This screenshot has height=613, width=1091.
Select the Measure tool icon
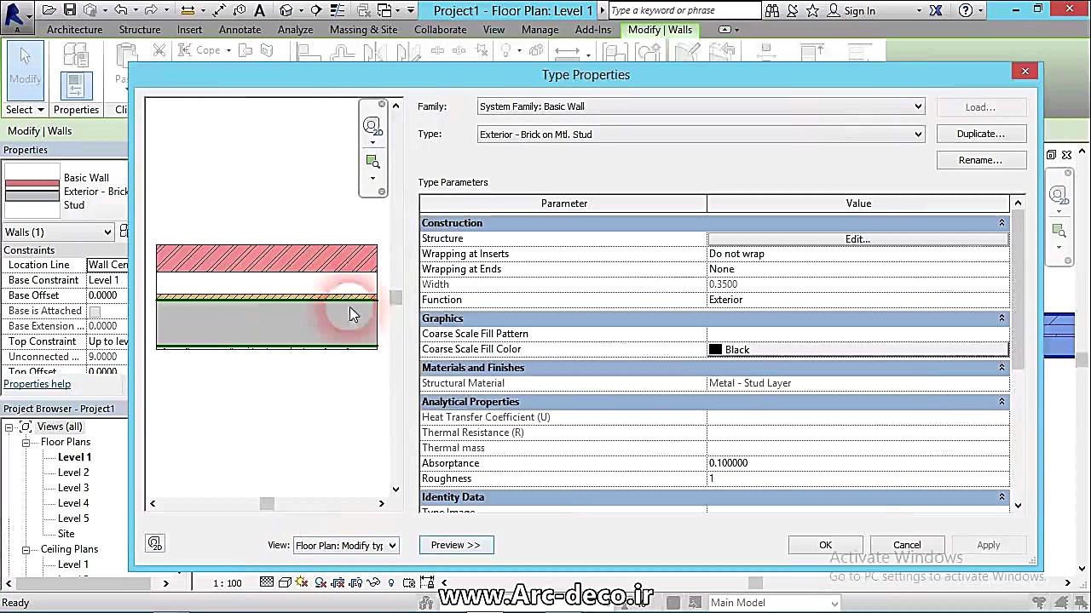tap(188, 10)
